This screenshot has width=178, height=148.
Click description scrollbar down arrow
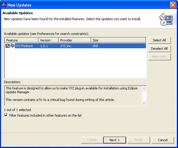(144, 103)
